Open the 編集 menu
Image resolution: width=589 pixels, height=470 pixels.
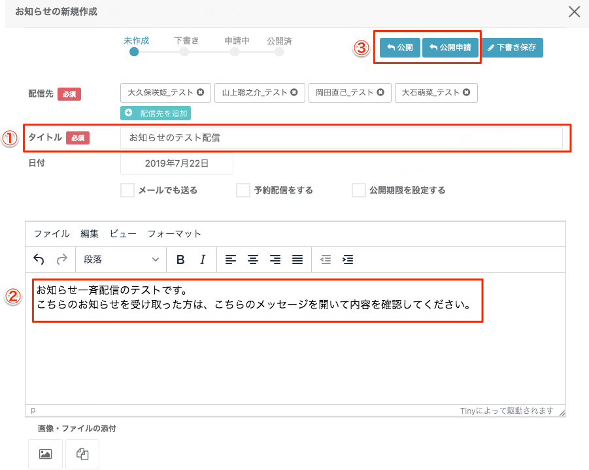pyautogui.click(x=90, y=233)
